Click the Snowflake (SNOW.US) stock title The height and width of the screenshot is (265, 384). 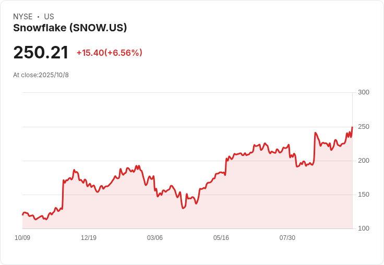pyautogui.click(x=70, y=28)
